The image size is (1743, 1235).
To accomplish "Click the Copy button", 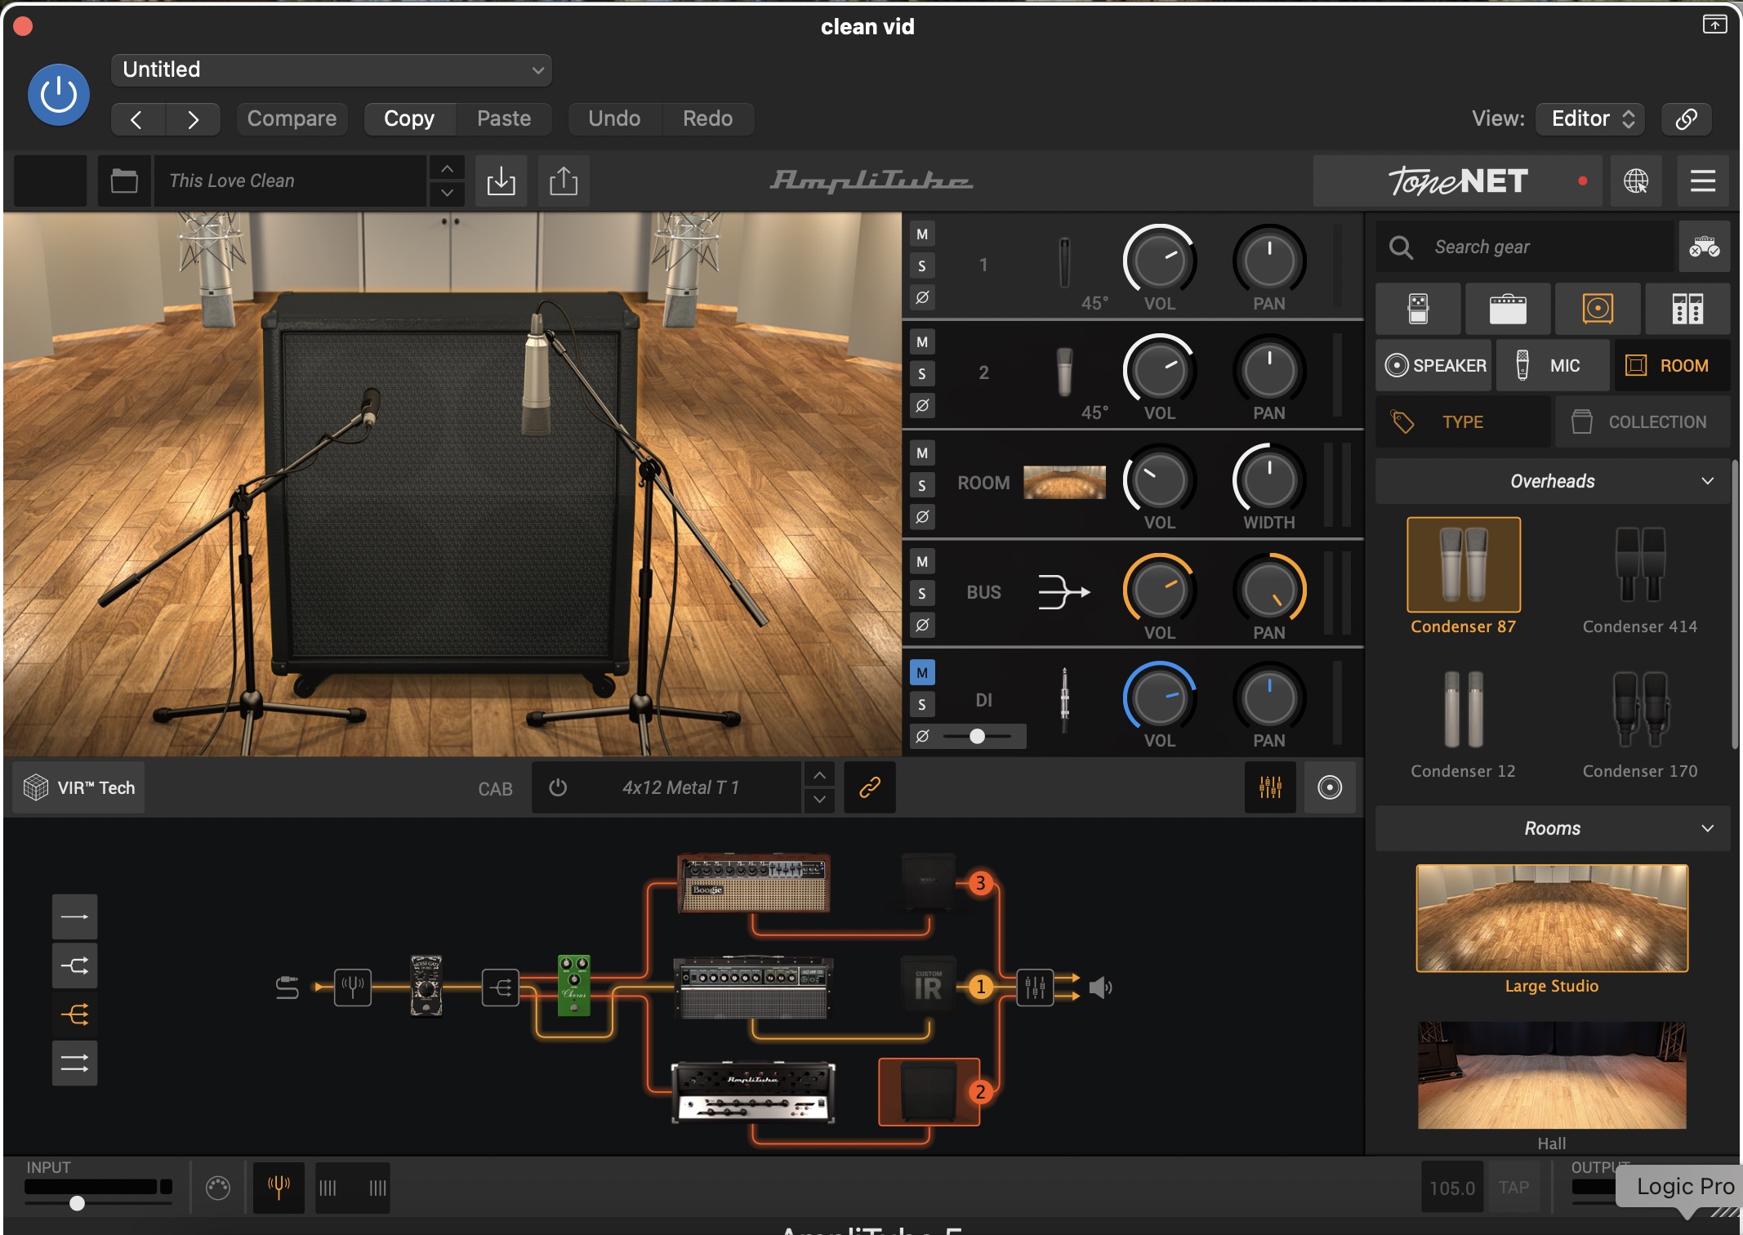I will [x=408, y=119].
